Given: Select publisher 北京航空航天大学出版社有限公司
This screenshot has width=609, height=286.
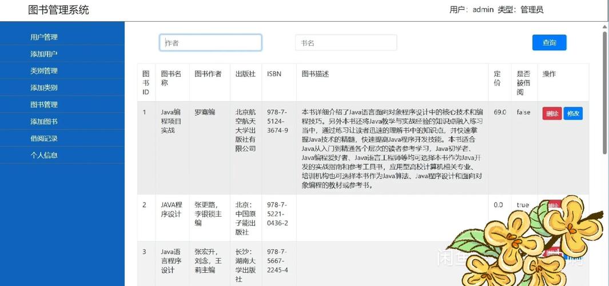Looking at the screenshot, I should (245, 130).
